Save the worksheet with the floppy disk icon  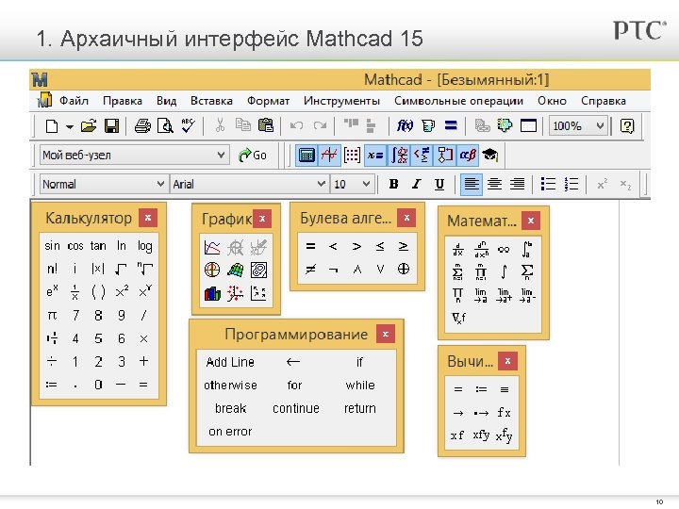pyautogui.click(x=111, y=126)
